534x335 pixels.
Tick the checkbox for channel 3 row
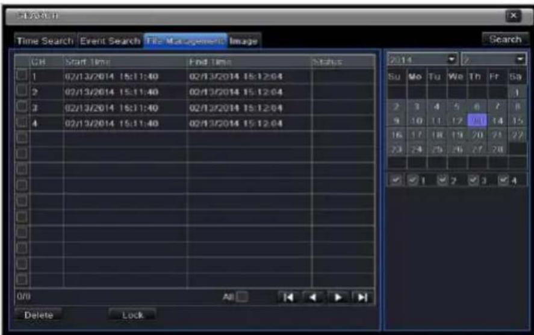22,107
